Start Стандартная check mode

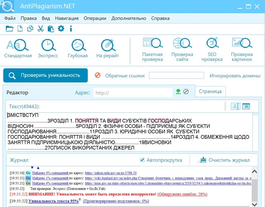tap(18, 48)
